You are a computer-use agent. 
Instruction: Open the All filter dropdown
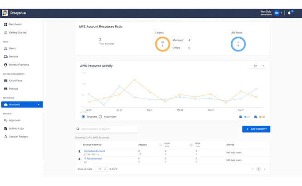click(x=258, y=66)
